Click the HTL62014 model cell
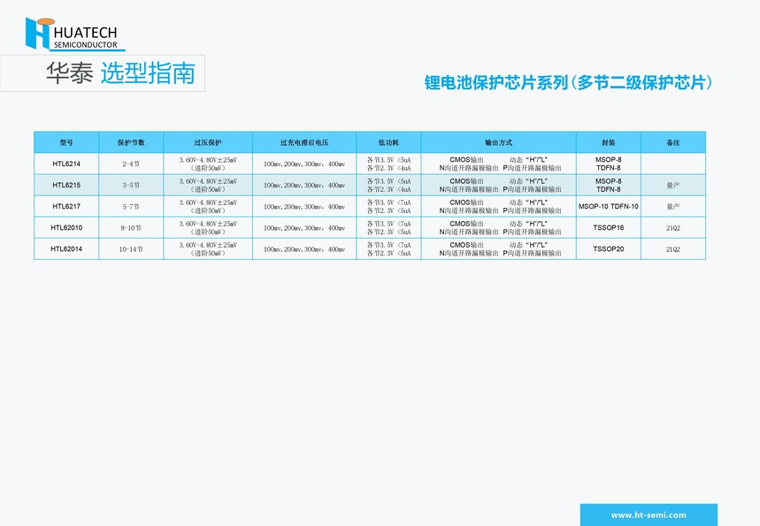 (x=66, y=249)
